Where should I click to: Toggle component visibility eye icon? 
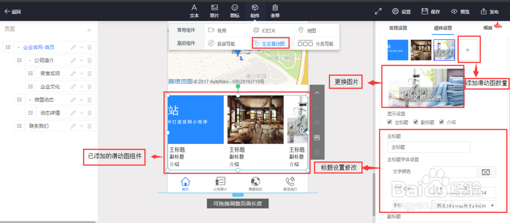(x=317, y=122)
